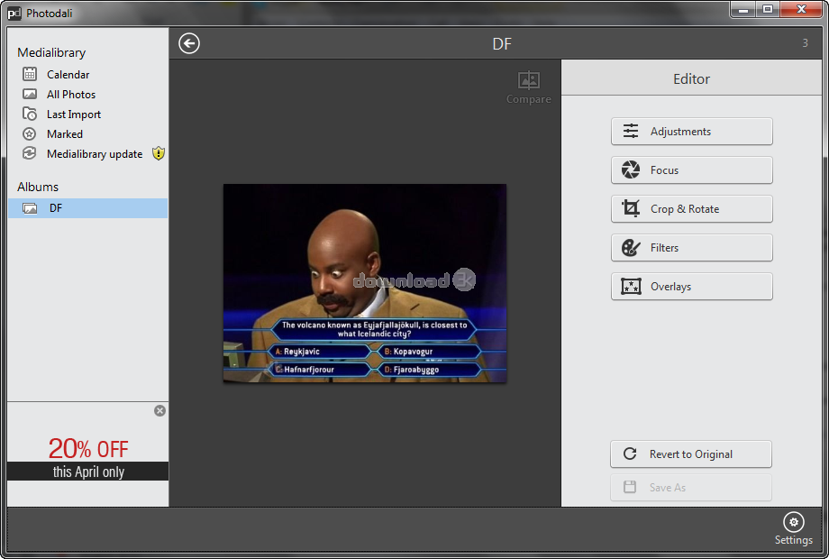Click the Albums heading

point(38,187)
